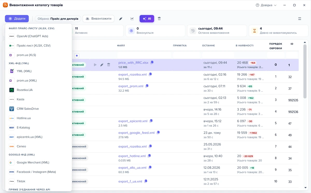Open the statistics chart icon in toolbar
This screenshot has width=311, height=193.
coord(132,19)
